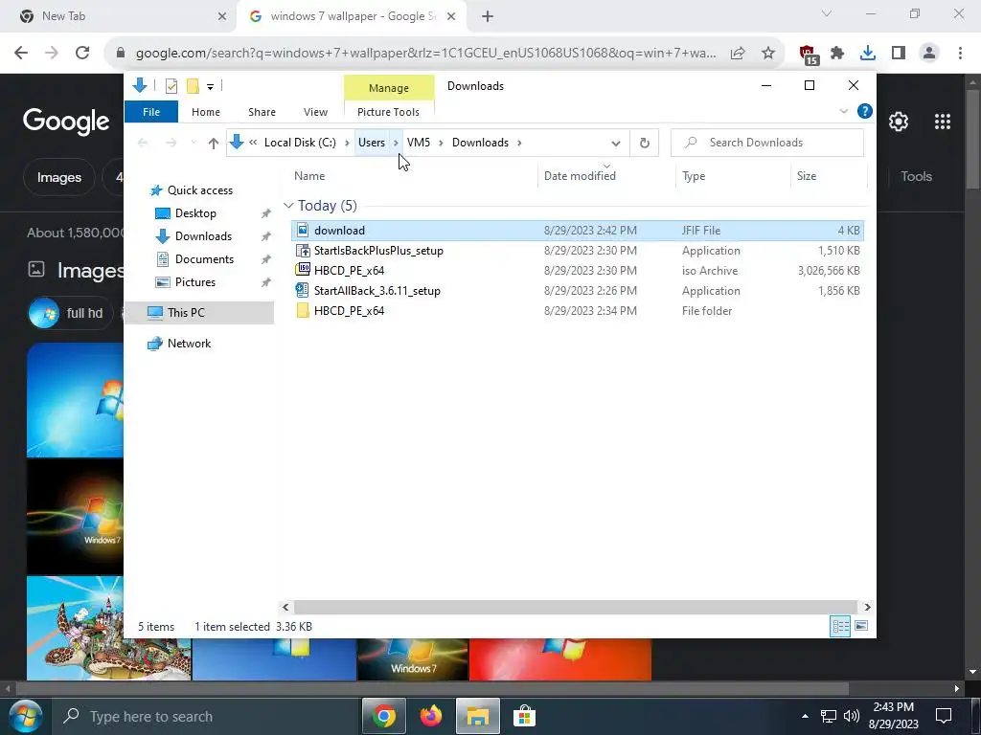The image size is (981, 735).
Task: Open Chrome Extensions puzzle icon
Action: [837, 54]
